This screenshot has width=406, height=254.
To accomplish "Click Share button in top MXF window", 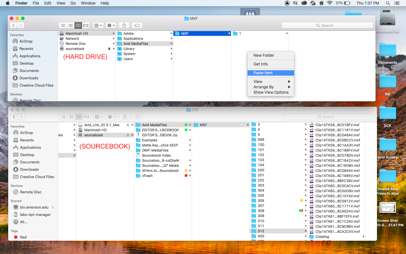I will tap(124, 25).
